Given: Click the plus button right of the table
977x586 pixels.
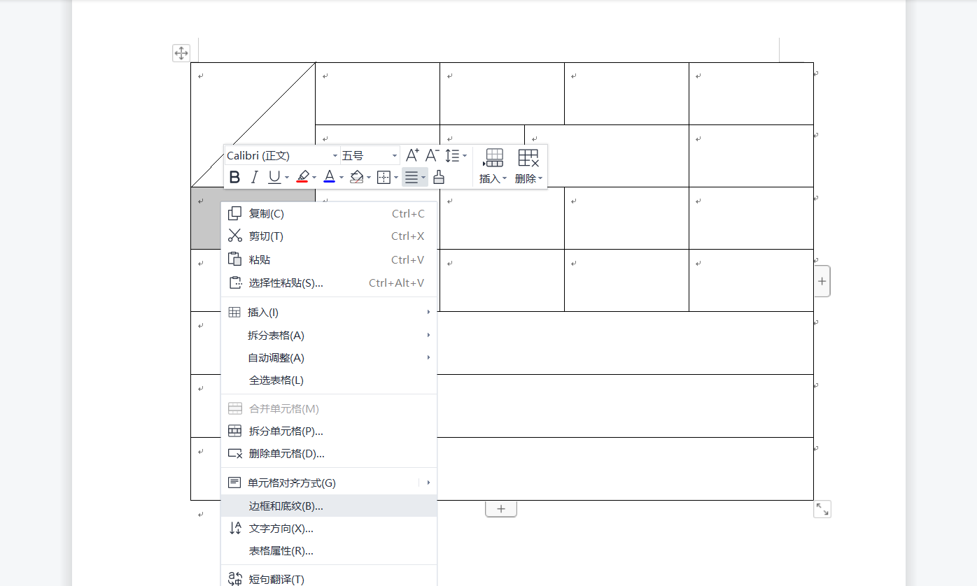Looking at the screenshot, I should pos(822,280).
